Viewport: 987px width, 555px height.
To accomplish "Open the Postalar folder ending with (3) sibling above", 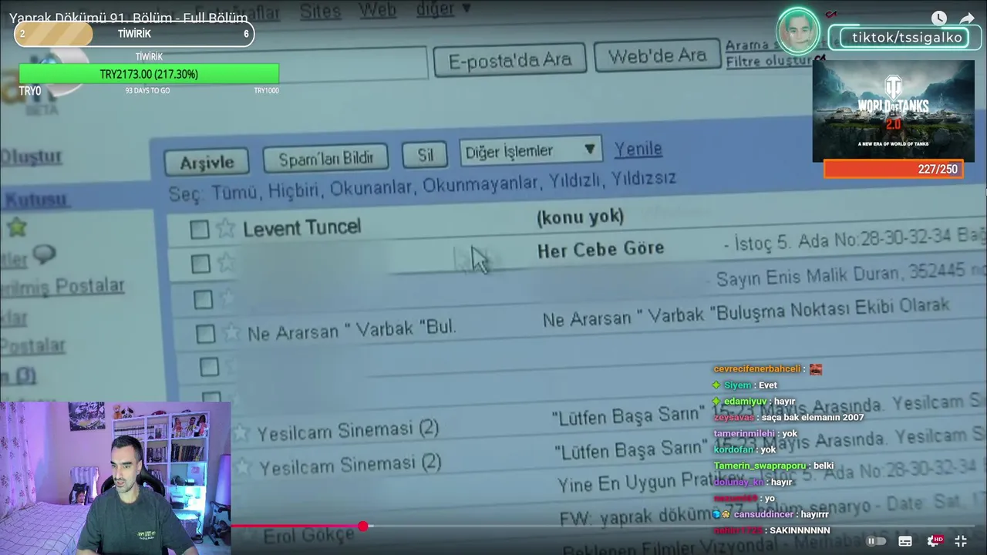I will (x=32, y=345).
